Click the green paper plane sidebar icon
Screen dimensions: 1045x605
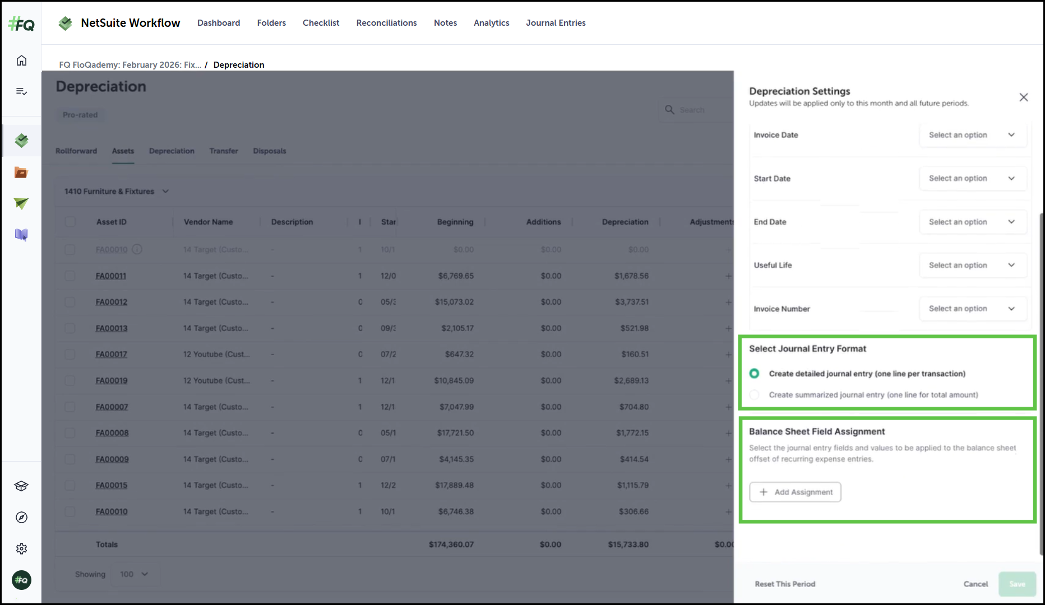21,203
